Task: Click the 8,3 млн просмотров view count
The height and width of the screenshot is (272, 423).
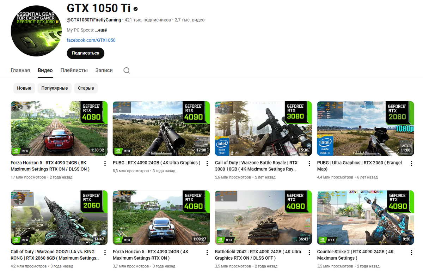Action: coord(131,171)
